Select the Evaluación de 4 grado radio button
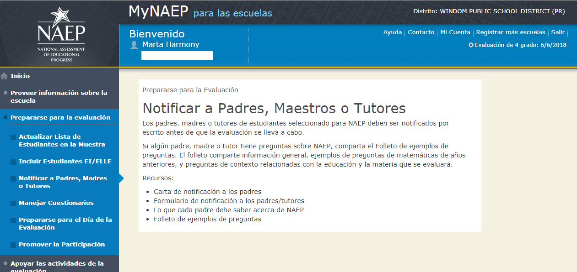577x272 pixels. [471, 45]
